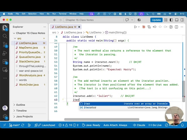187x140 pixels.
Task: Click the split editor icon
Action: tap(176, 27)
